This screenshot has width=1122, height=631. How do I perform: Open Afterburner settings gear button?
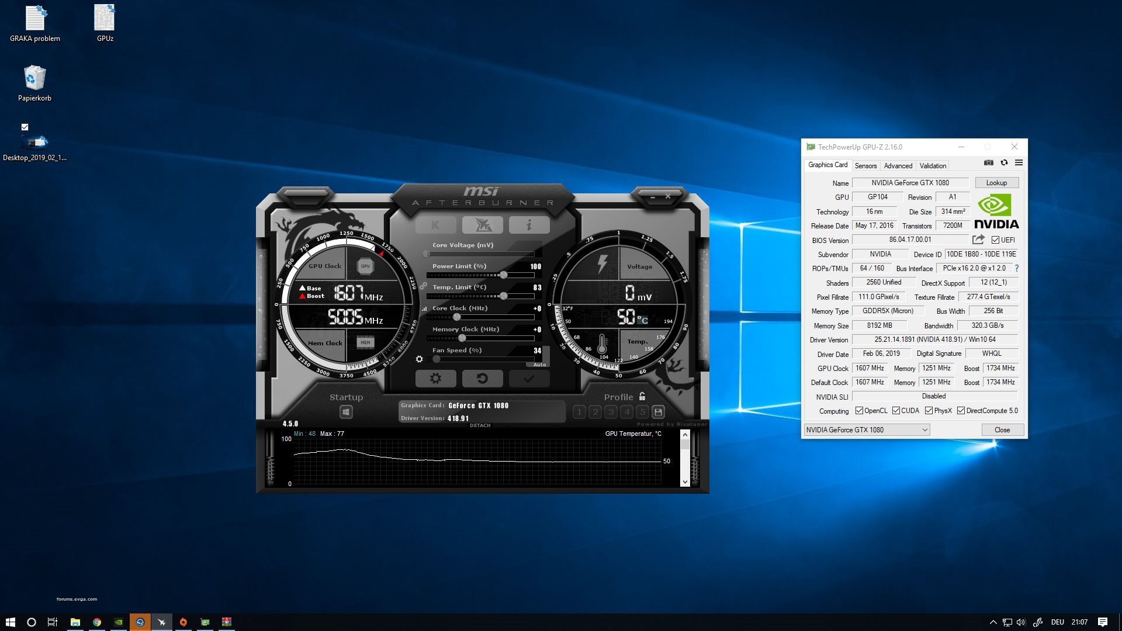(435, 379)
